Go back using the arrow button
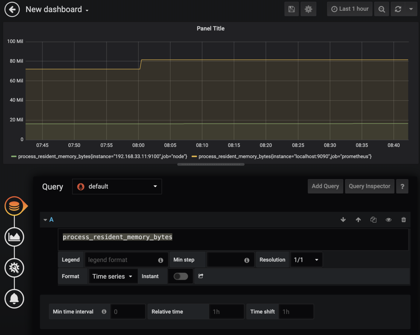The height and width of the screenshot is (335, 420). (x=12, y=9)
